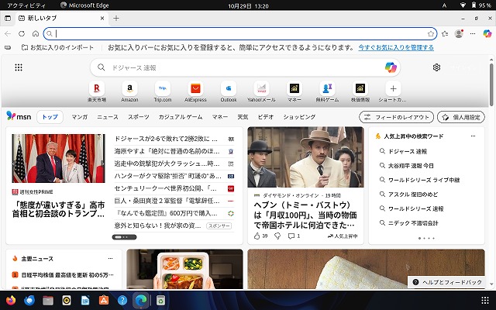Open the system status menu with battery
Viewport: 496px width, 310px height.
(475, 5)
